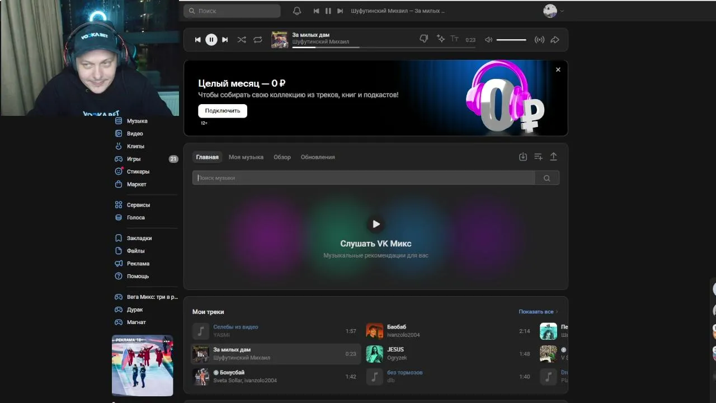Focus the Поиск музыки search field
The height and width of the screenshot is (403, 716).
(x=364, y=178)
